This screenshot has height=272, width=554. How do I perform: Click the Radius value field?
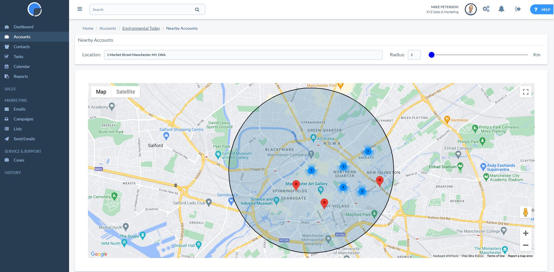tap(414, 55)
